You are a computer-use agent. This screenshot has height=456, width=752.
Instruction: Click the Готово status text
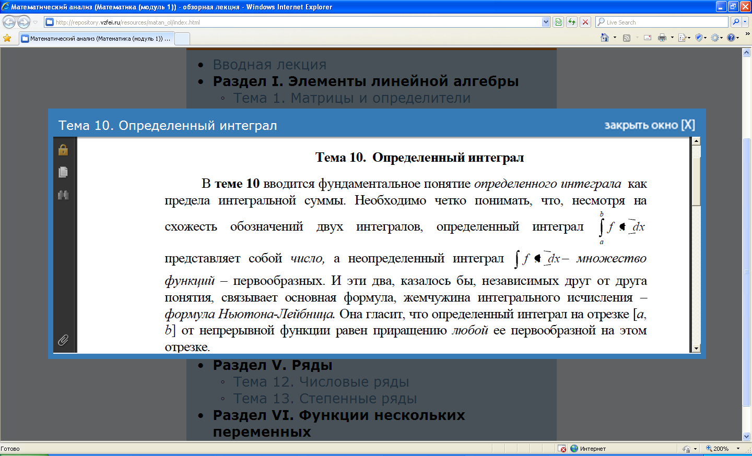[10, 449]
